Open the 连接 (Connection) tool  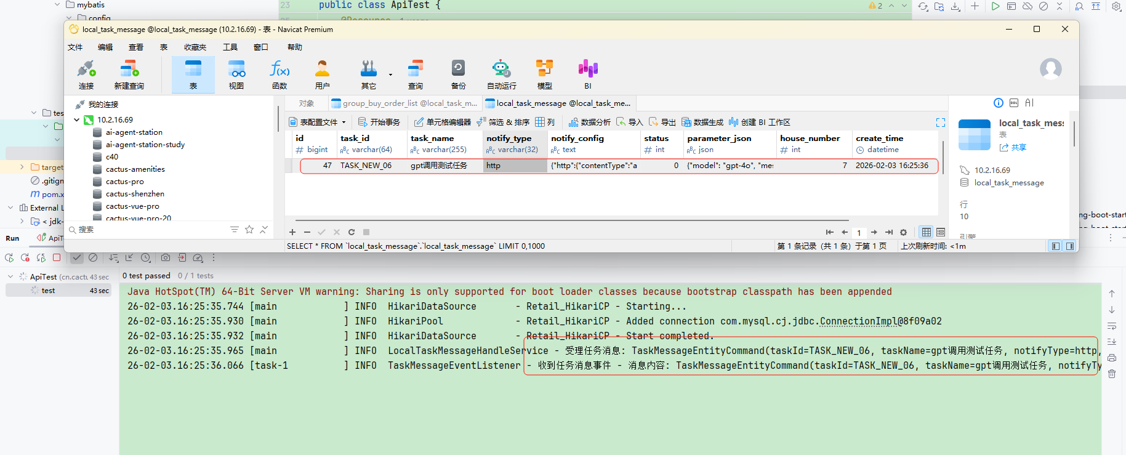[x=86, y=74]
